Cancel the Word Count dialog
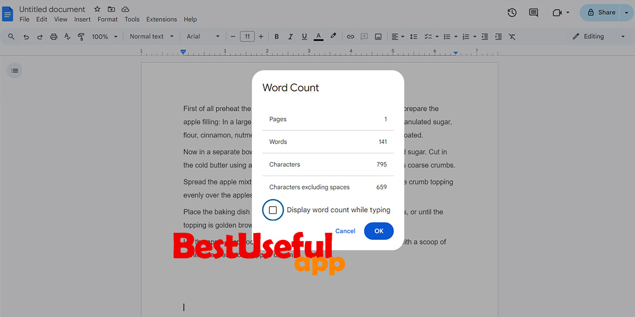This screenshot has width=635, height=317. [345, 231]
